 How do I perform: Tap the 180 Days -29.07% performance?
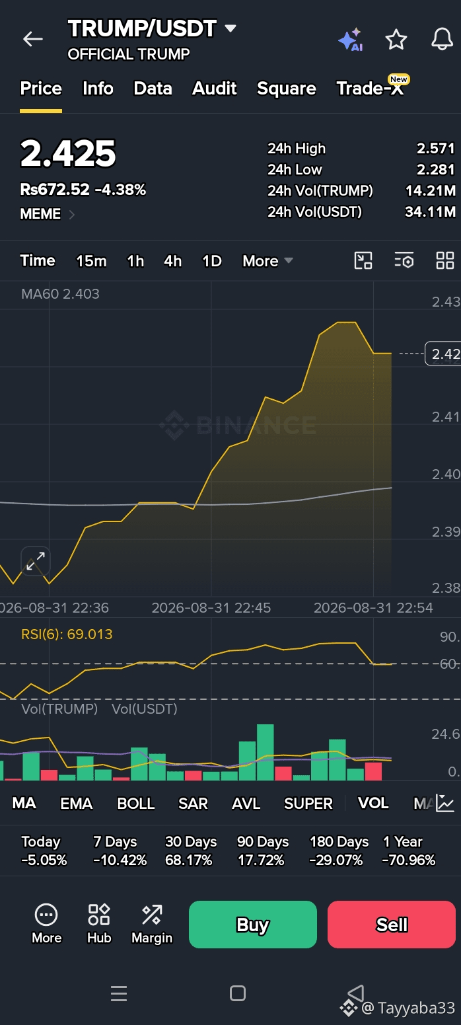[339, 851]
